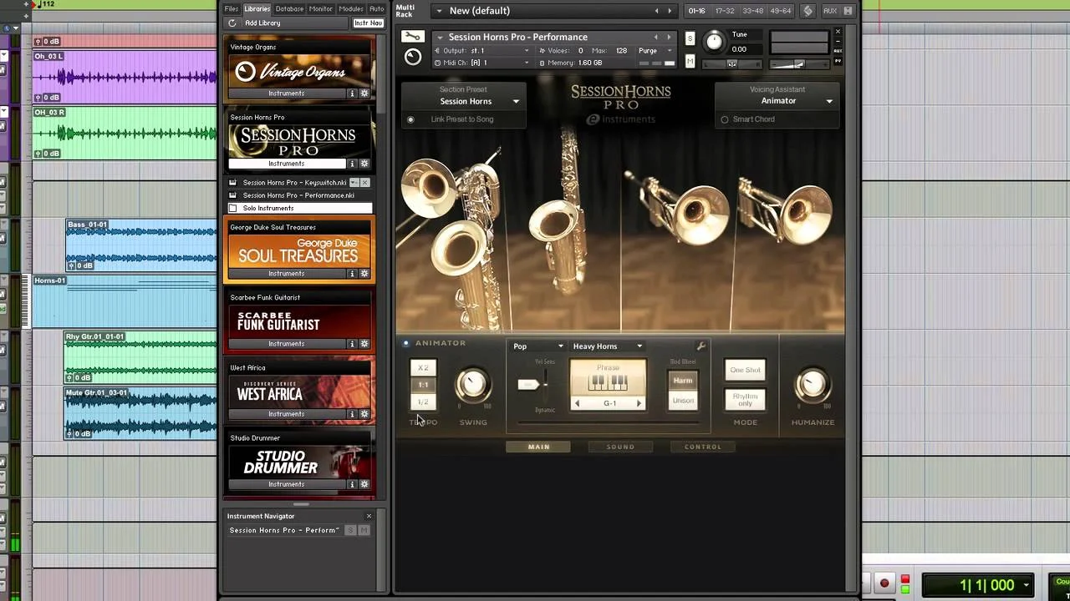Toggle Link Preset to Song
1070x601 pixels.
pos(410,119)
